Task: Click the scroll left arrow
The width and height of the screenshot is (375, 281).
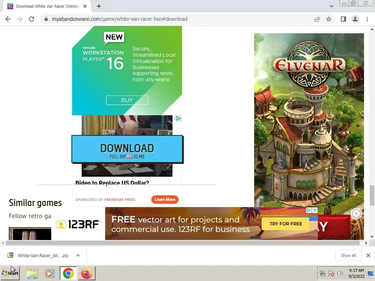Action: 3,243
